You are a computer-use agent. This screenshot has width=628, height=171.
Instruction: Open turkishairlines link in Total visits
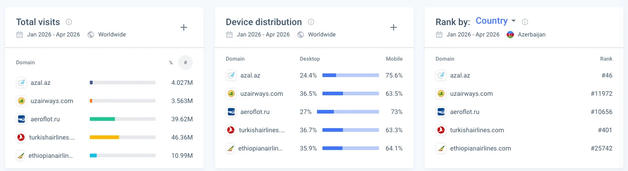(x=52, y=137)
